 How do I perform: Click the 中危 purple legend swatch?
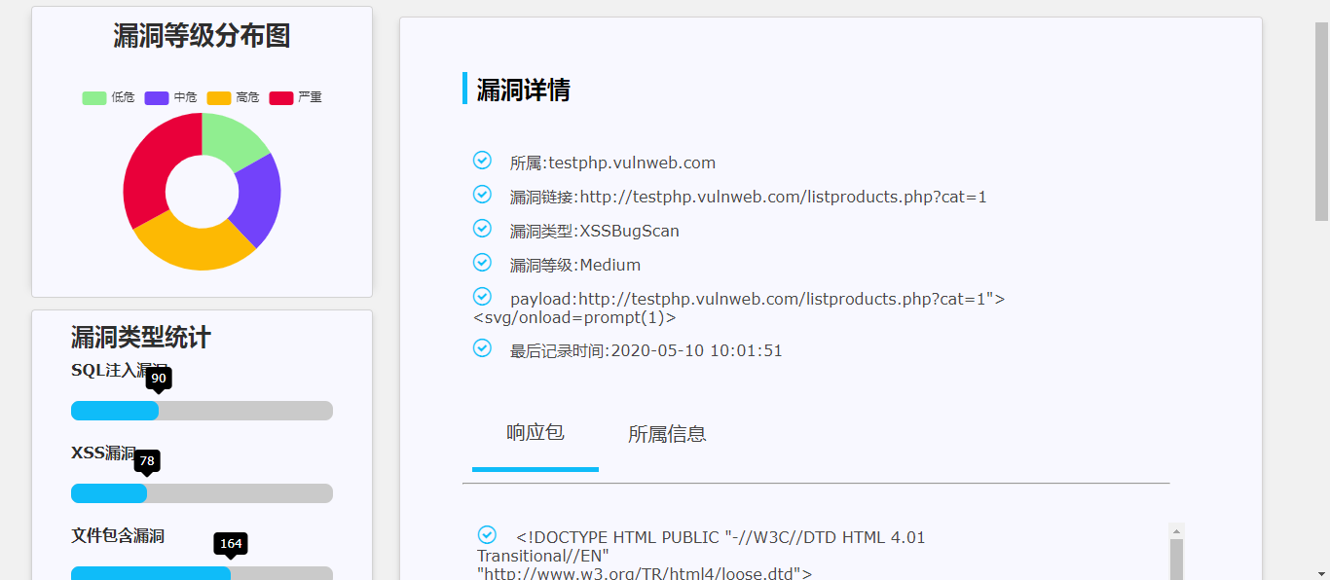[x=156, y=97]
